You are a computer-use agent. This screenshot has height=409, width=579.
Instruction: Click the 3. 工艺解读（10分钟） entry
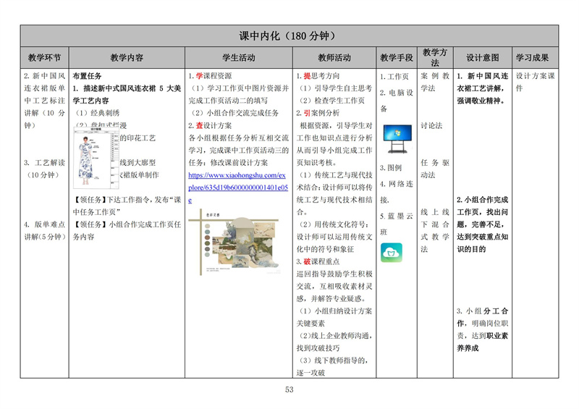tap(45, 169)
